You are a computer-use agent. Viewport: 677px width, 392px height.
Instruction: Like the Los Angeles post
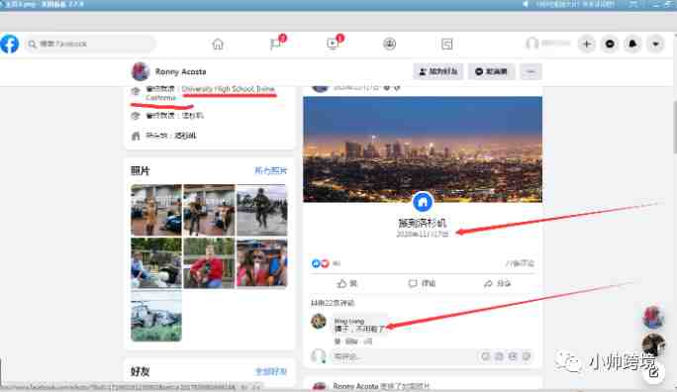pyautogui.click(x=347, y=284)
